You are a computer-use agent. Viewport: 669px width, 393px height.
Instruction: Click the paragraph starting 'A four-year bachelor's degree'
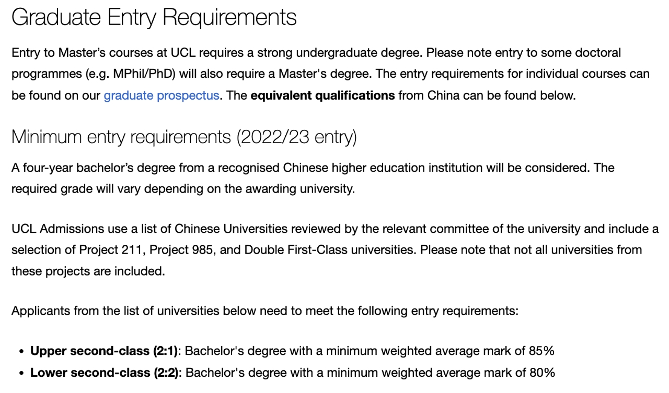(313, 168)
